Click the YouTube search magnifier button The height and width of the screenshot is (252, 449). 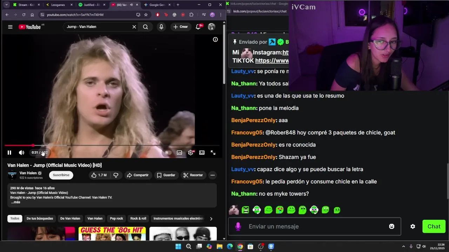146,27
